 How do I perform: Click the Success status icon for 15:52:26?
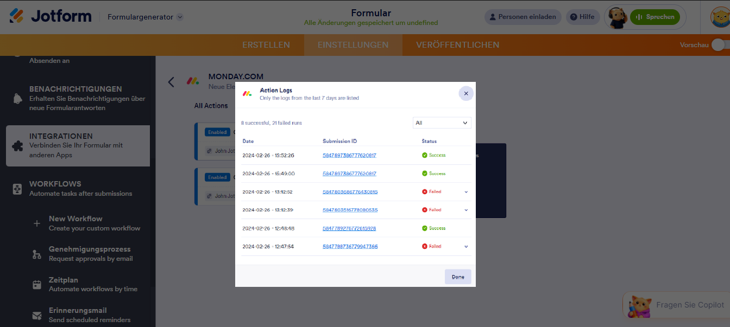(x=425, y=155)
